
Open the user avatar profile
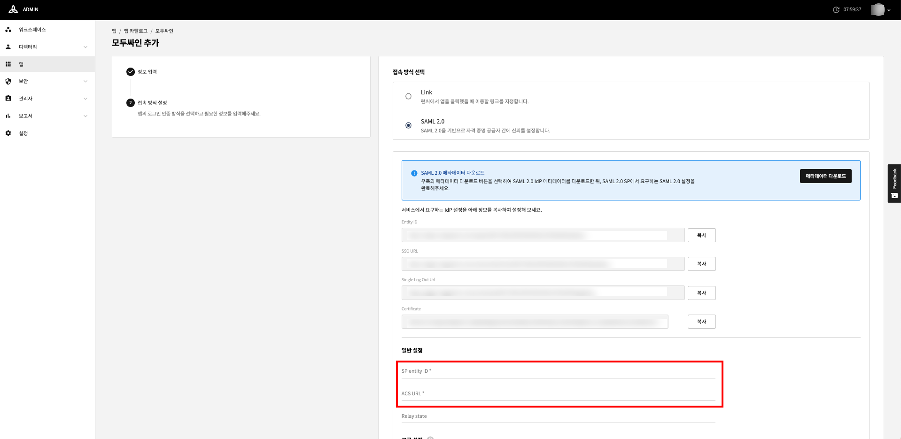pos(878,10)
